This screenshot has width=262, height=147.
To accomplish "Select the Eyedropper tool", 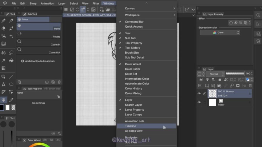I will pyautogui.click(x=11, y=100).
